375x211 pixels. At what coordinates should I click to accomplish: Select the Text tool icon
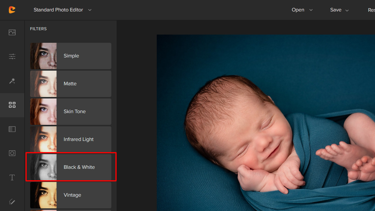click(12, 178)
